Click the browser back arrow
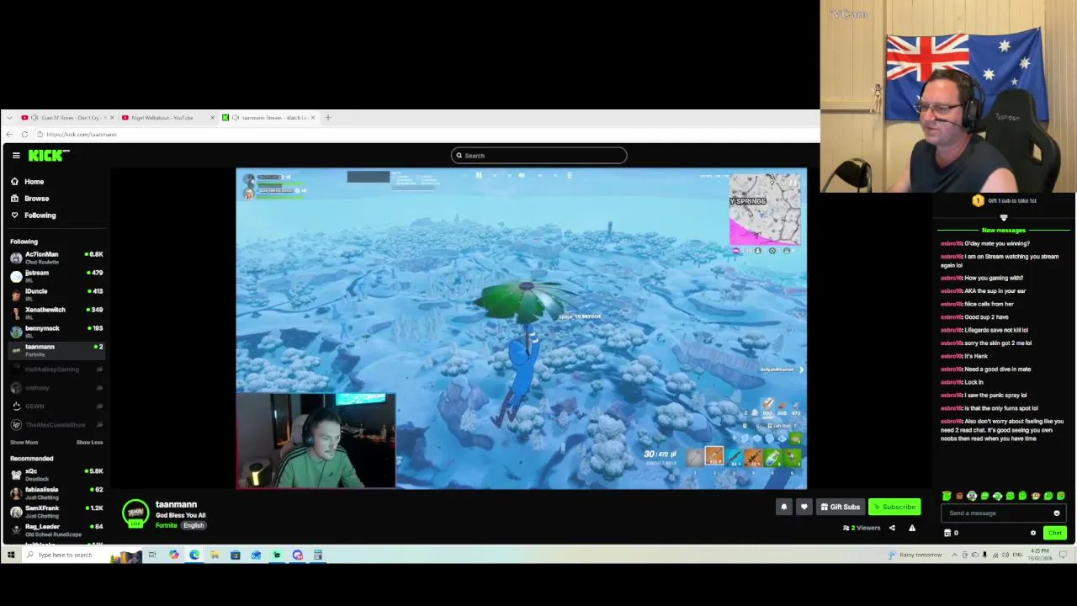 (9, 135)
